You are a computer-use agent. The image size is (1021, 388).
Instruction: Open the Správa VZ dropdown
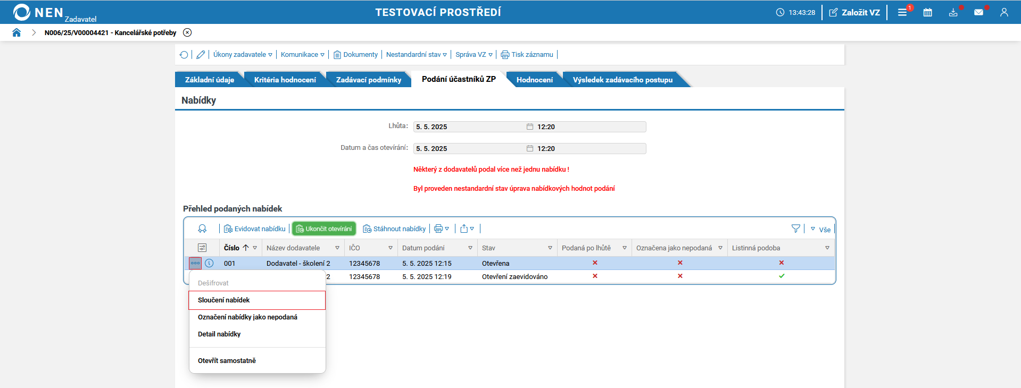coord(474,55)
